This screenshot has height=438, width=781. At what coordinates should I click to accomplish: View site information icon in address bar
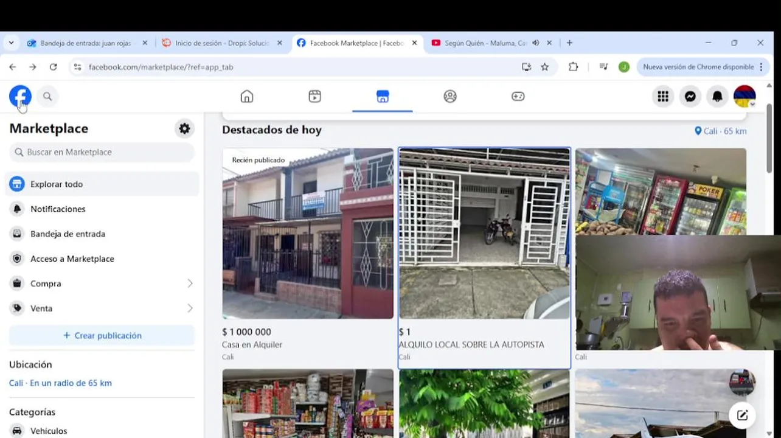77,67
